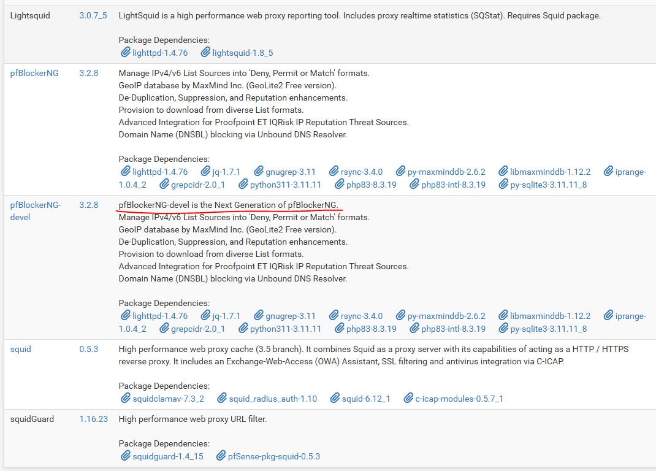Click the paperclip icon beside lightsquid-1.8_5
The height and width of the screenshot is (471, 656).
[205, 52]
